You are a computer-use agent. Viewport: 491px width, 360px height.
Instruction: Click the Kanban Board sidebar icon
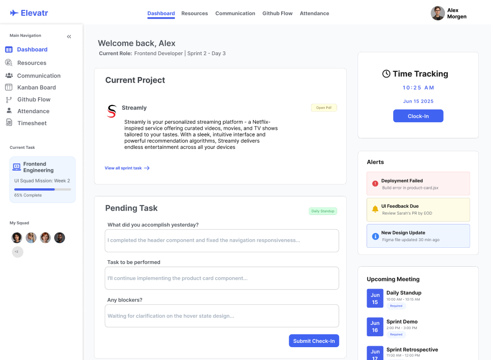click(9, 87)
